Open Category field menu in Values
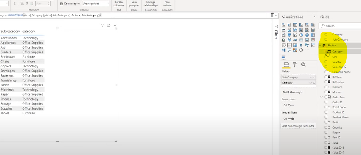 [x=310, y=83]
